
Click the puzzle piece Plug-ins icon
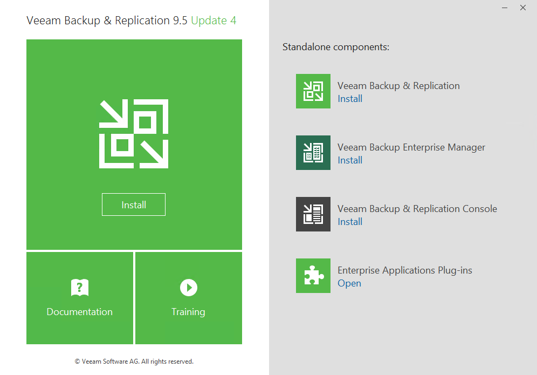point(313,276)
